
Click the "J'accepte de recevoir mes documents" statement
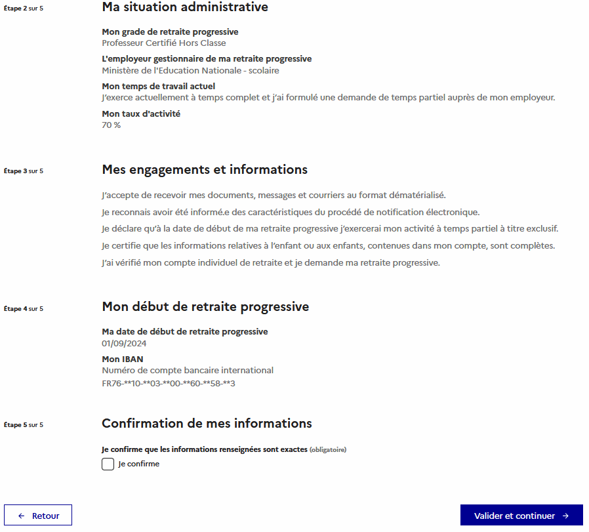274,195
